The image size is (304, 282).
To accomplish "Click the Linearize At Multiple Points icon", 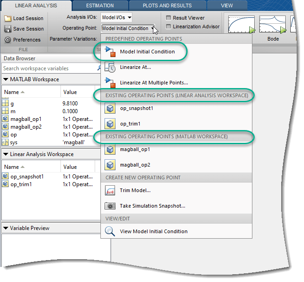I will [x=110, y=83].
